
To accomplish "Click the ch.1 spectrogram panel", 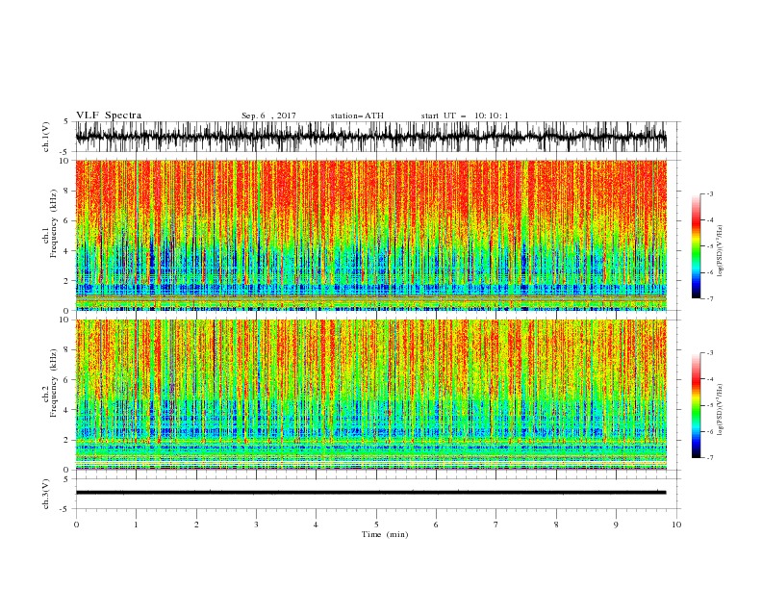I will [x=370, y=235].
